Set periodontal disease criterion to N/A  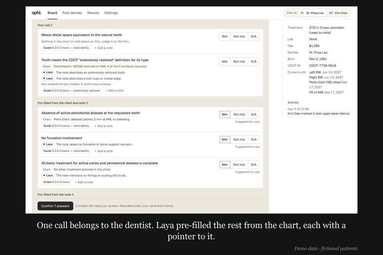click(x=254, y=114)
